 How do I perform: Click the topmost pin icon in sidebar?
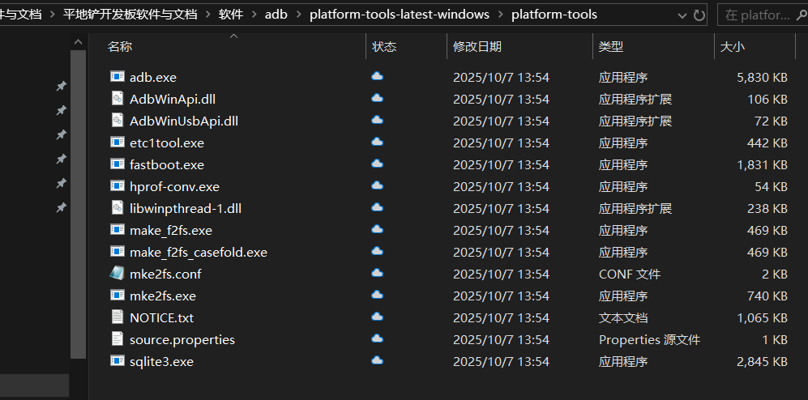61,86
